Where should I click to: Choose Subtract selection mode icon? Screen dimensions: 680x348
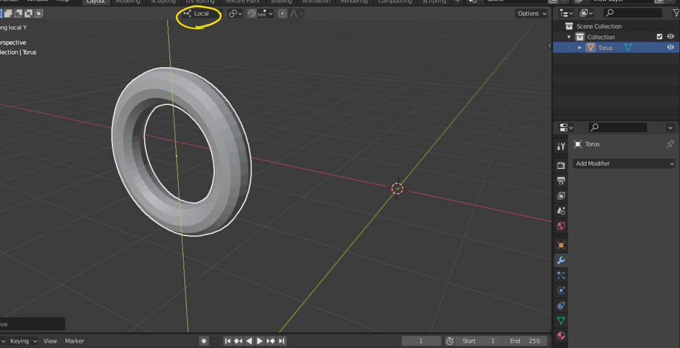19,13
